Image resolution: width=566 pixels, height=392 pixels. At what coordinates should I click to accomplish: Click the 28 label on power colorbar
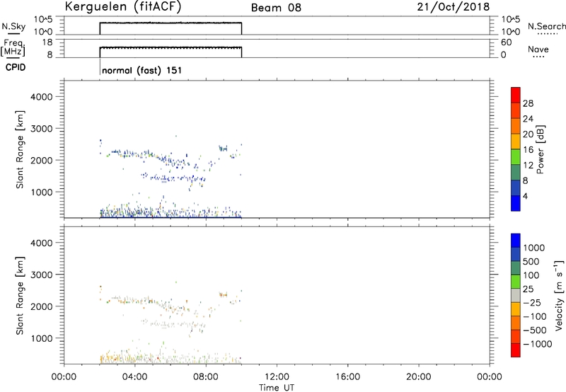click(528, 103)
